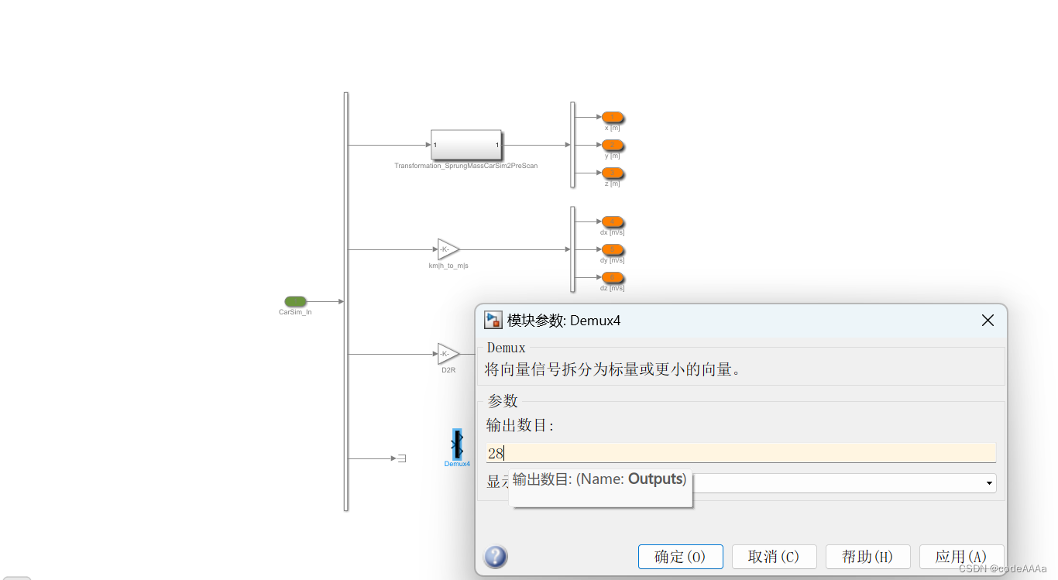
Task: Click the Demux4 block on canvas
Action: coord(457,444)
